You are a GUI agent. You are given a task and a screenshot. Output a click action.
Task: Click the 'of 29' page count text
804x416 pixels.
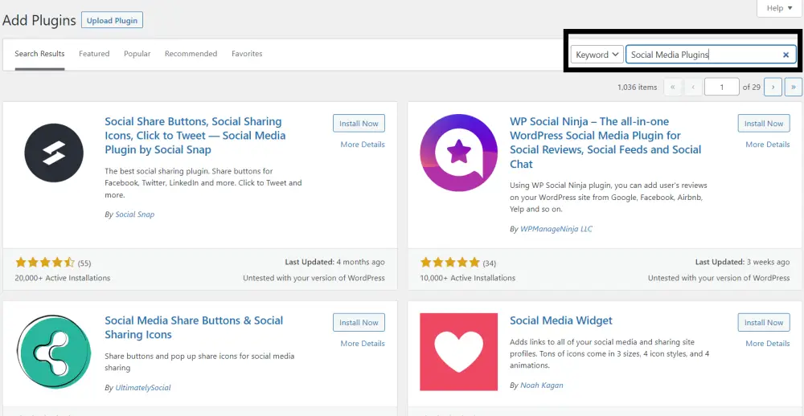click(x=751, y=87)
